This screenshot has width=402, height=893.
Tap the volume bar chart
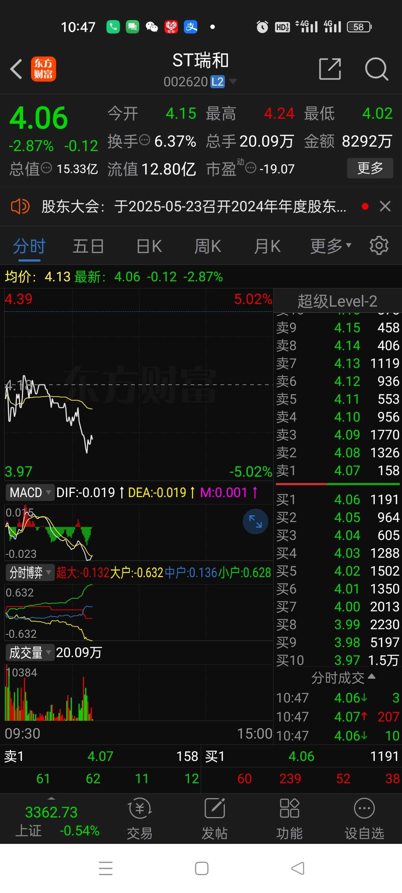click(x=138, y=693)
